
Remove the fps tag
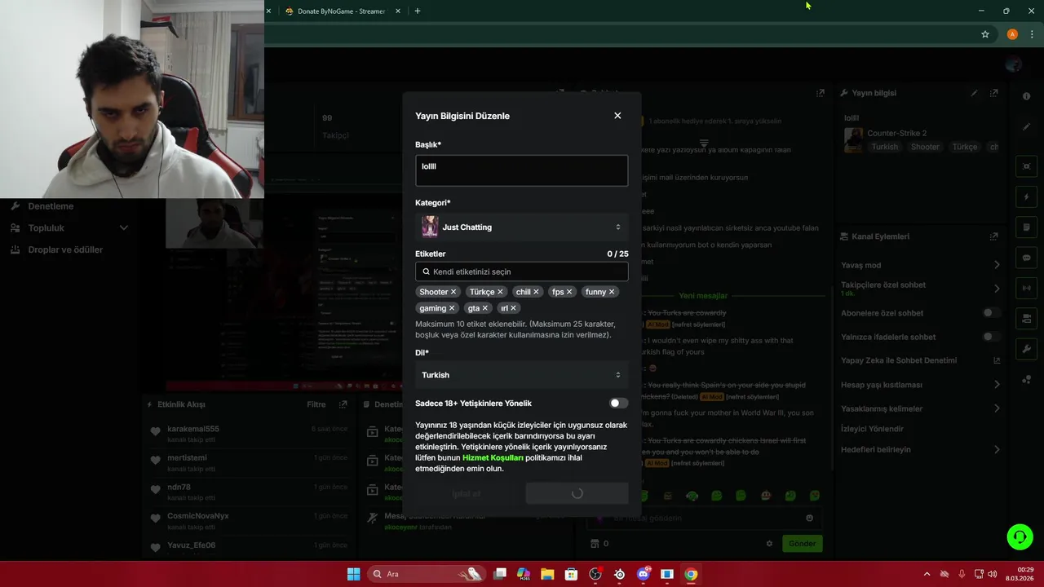tap(569, 292)
